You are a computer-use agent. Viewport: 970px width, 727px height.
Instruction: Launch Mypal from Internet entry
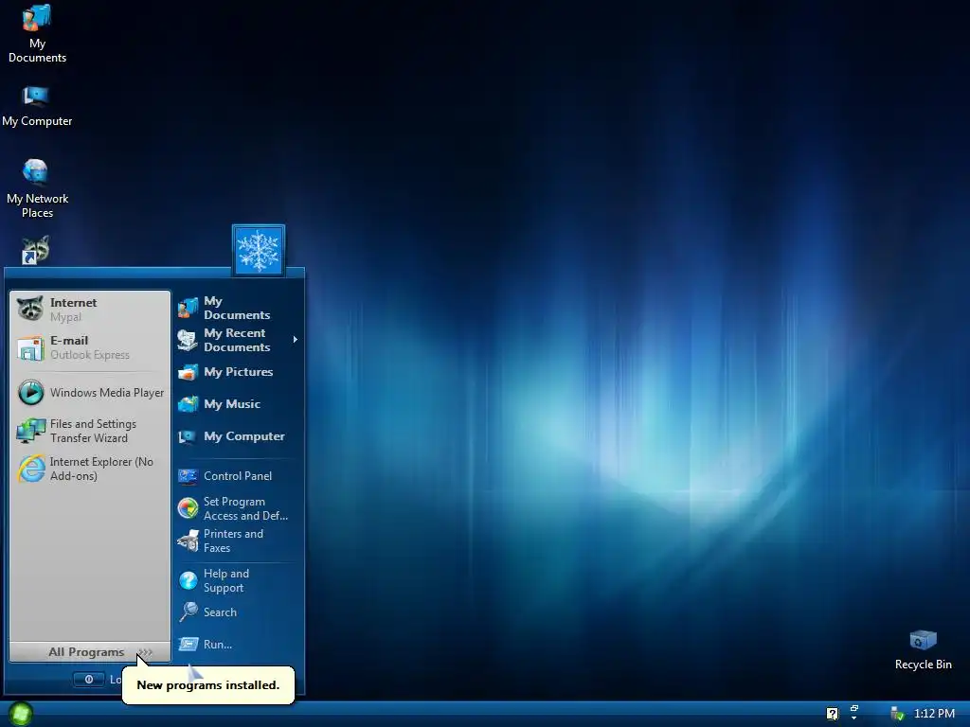coord(90,310)
